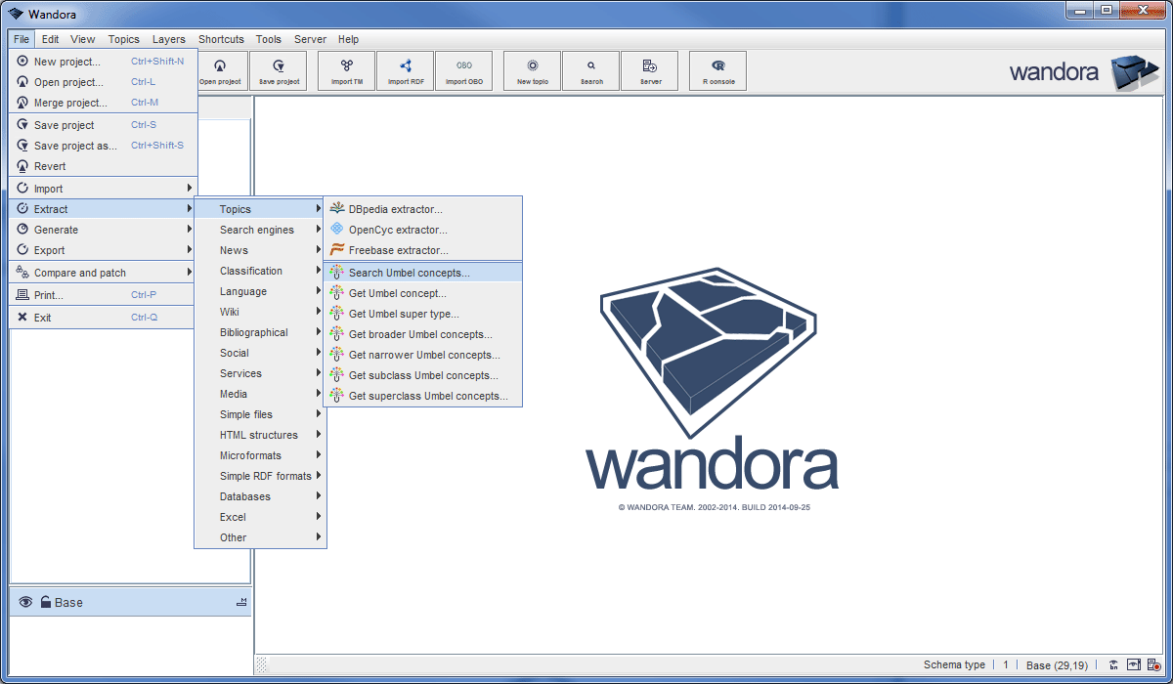The height and width of the screenshot is (684, 1173).
Task: Click the Import TM toolbar icon
Action: 347,71
